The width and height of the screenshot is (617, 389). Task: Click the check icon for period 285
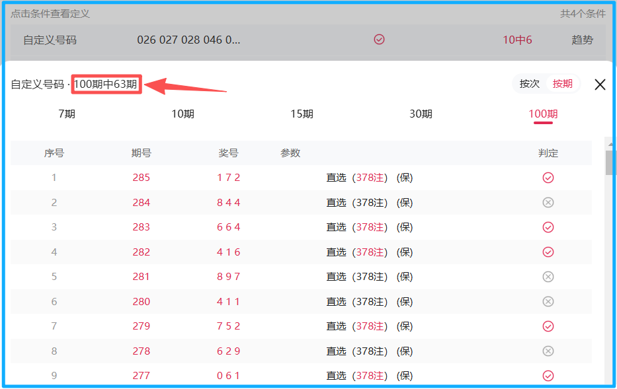click(548, 178)
